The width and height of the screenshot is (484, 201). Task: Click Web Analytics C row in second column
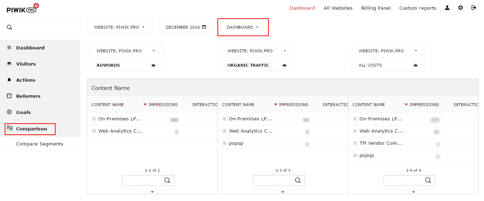(x=283, y=131)
